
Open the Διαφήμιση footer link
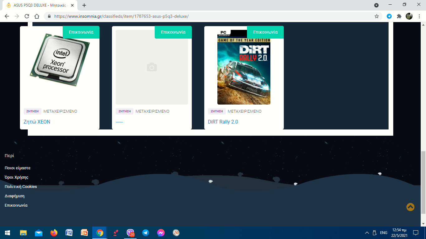(15, 196)
